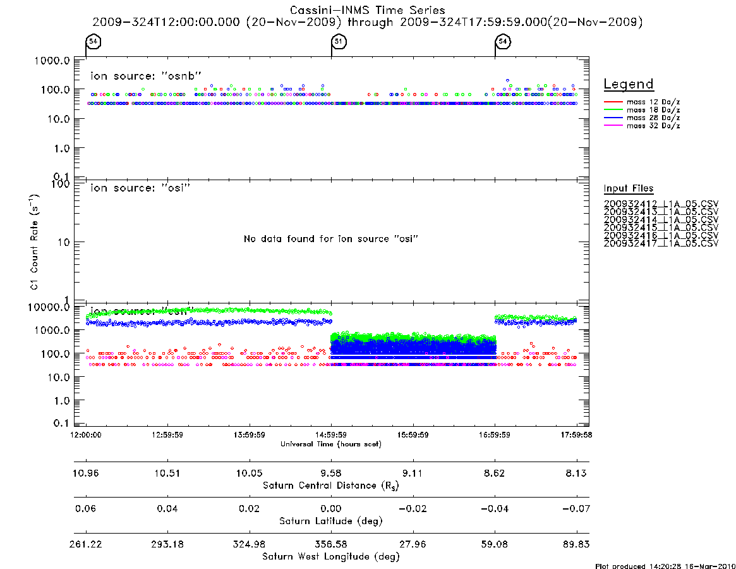Click the 356.58 longitude value

tap(331, 544)
